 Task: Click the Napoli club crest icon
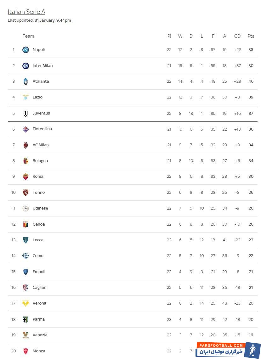(26, 50)
